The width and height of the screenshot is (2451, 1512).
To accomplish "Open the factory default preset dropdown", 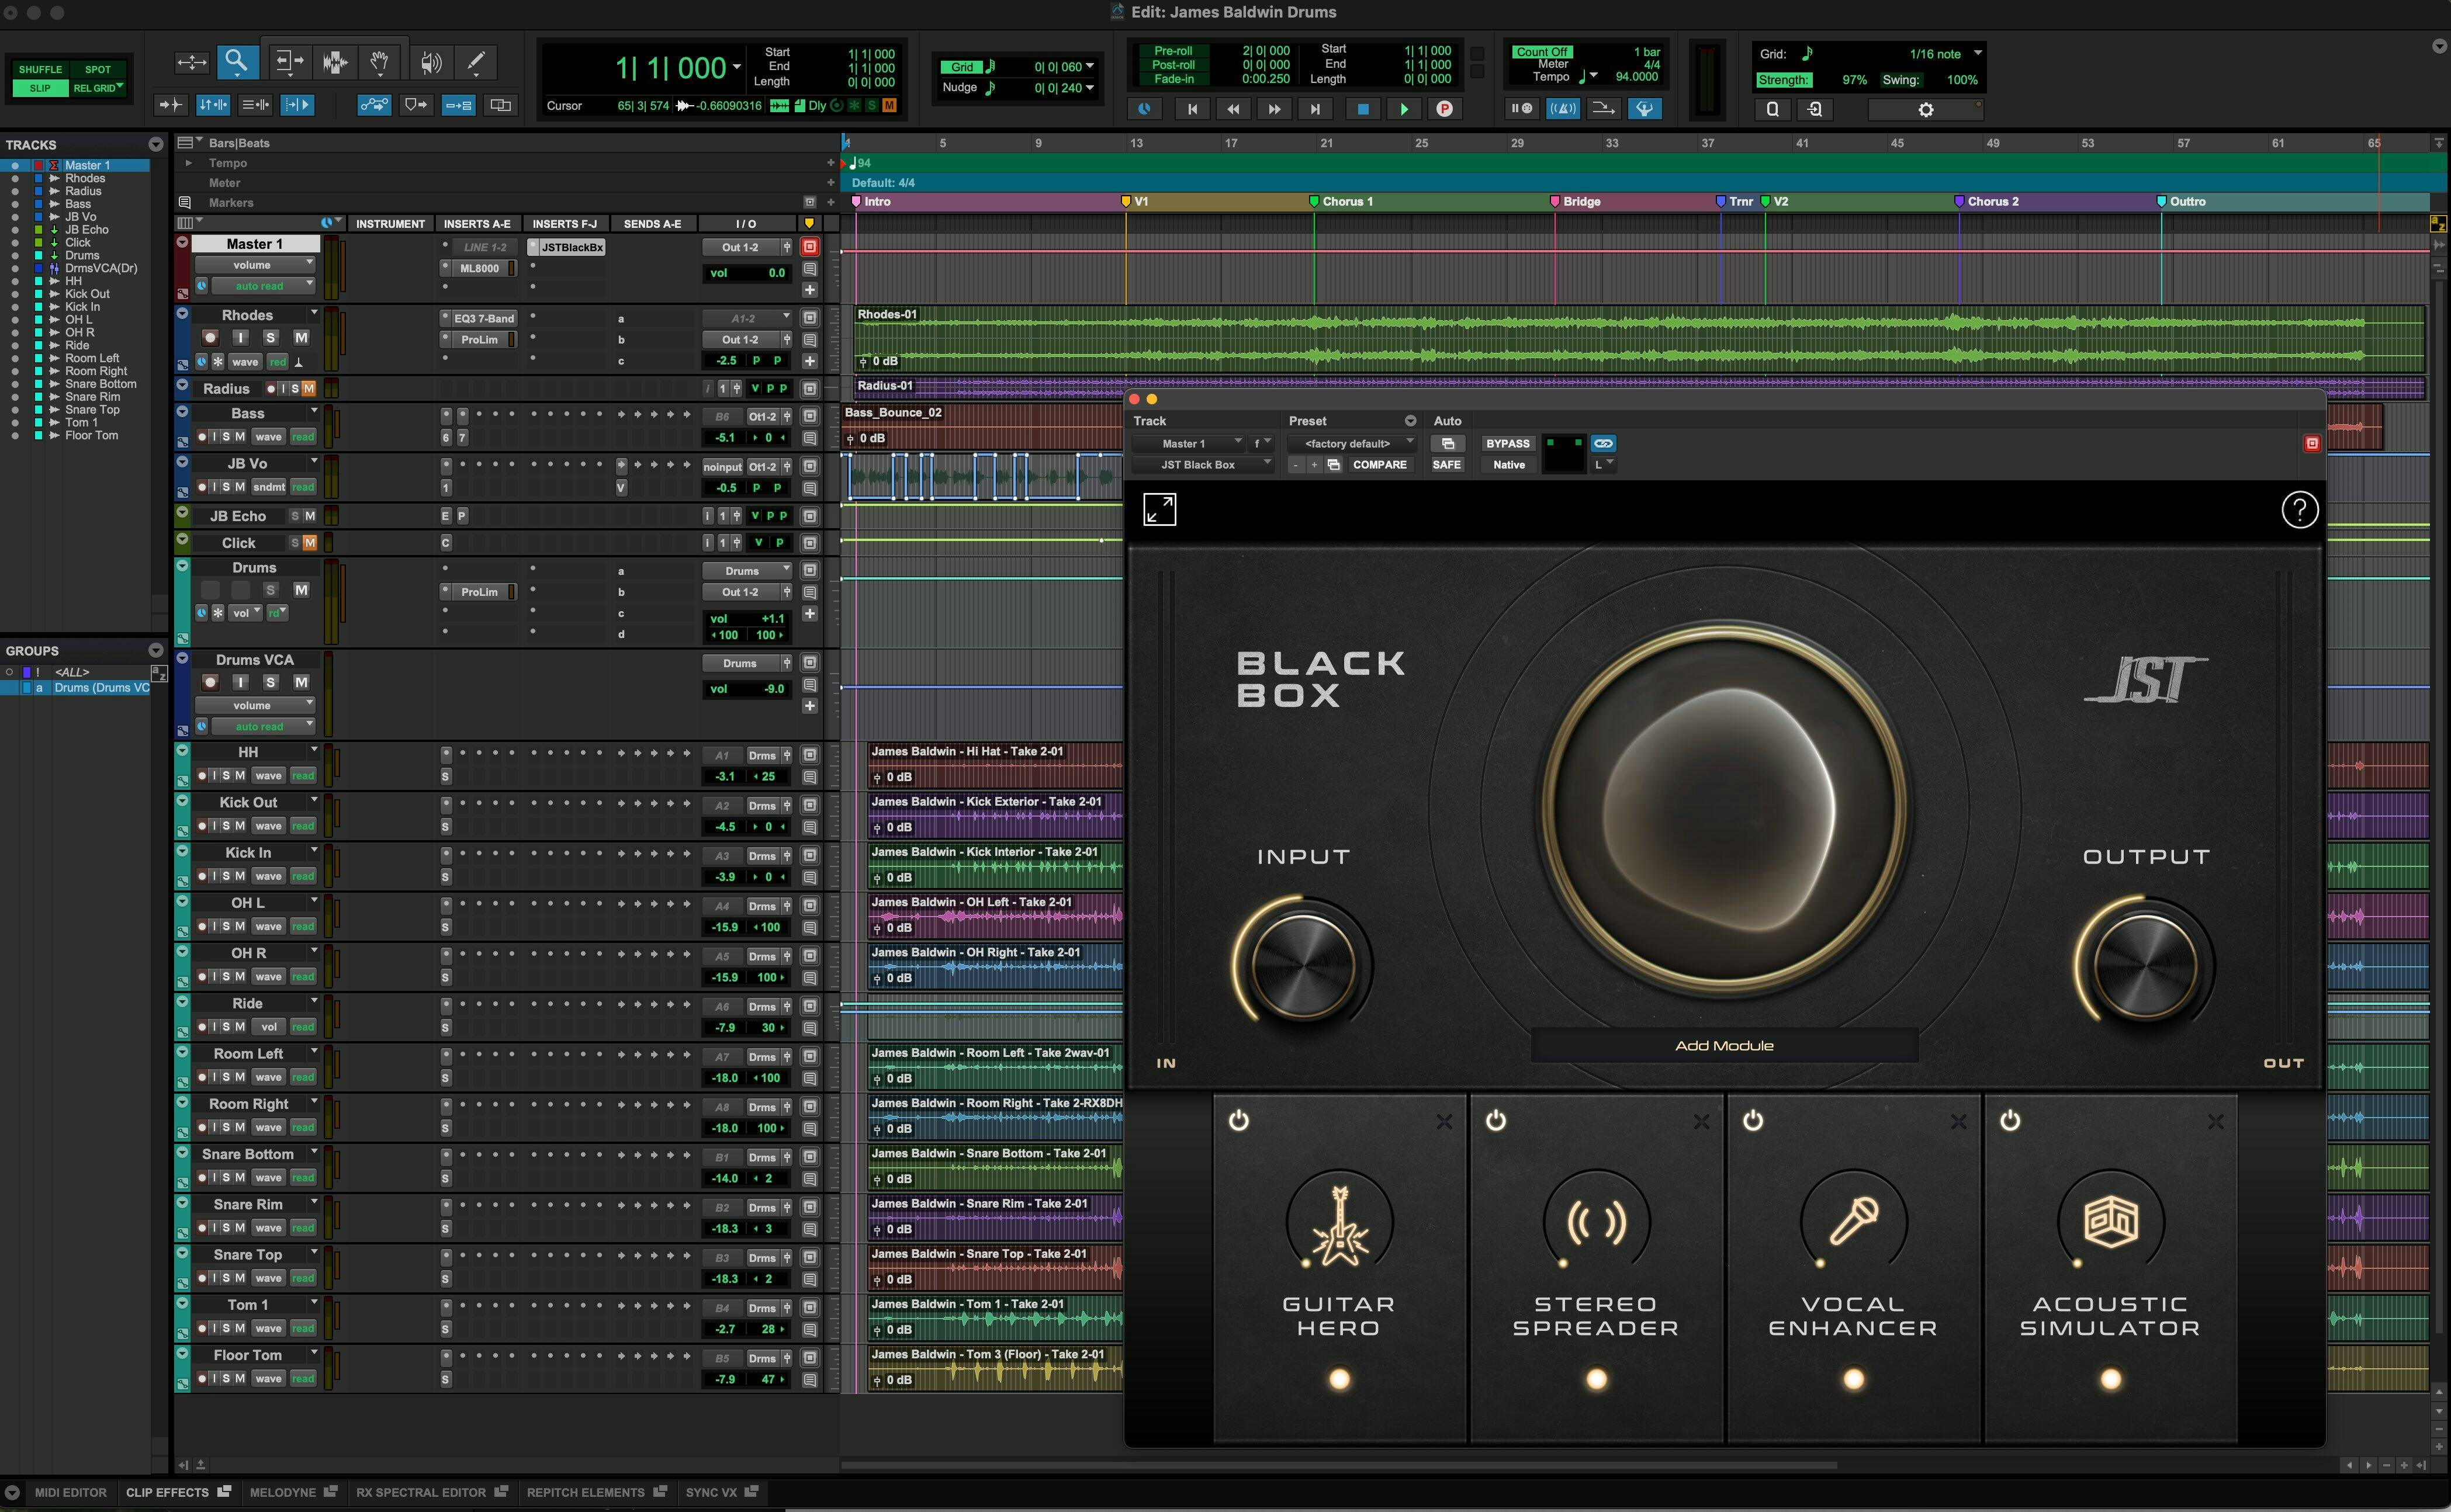I will (1353, 443).
